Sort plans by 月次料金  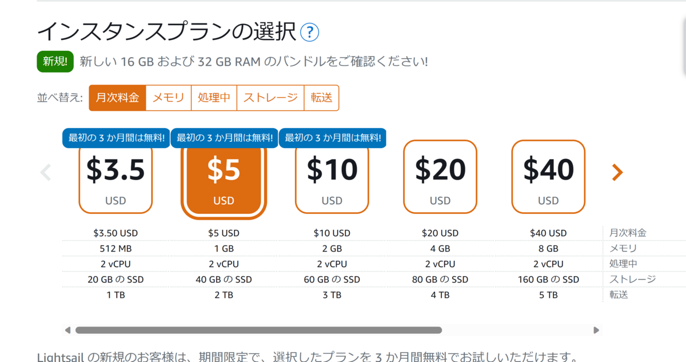pos(117,98)
